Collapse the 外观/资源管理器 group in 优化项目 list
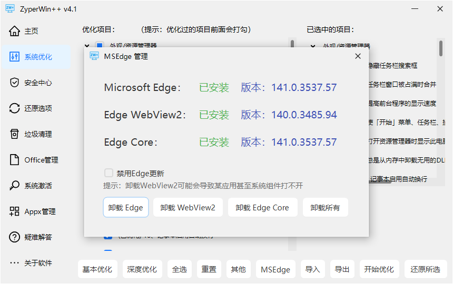The width and height of the screenshot is (453, 284). 87,46
